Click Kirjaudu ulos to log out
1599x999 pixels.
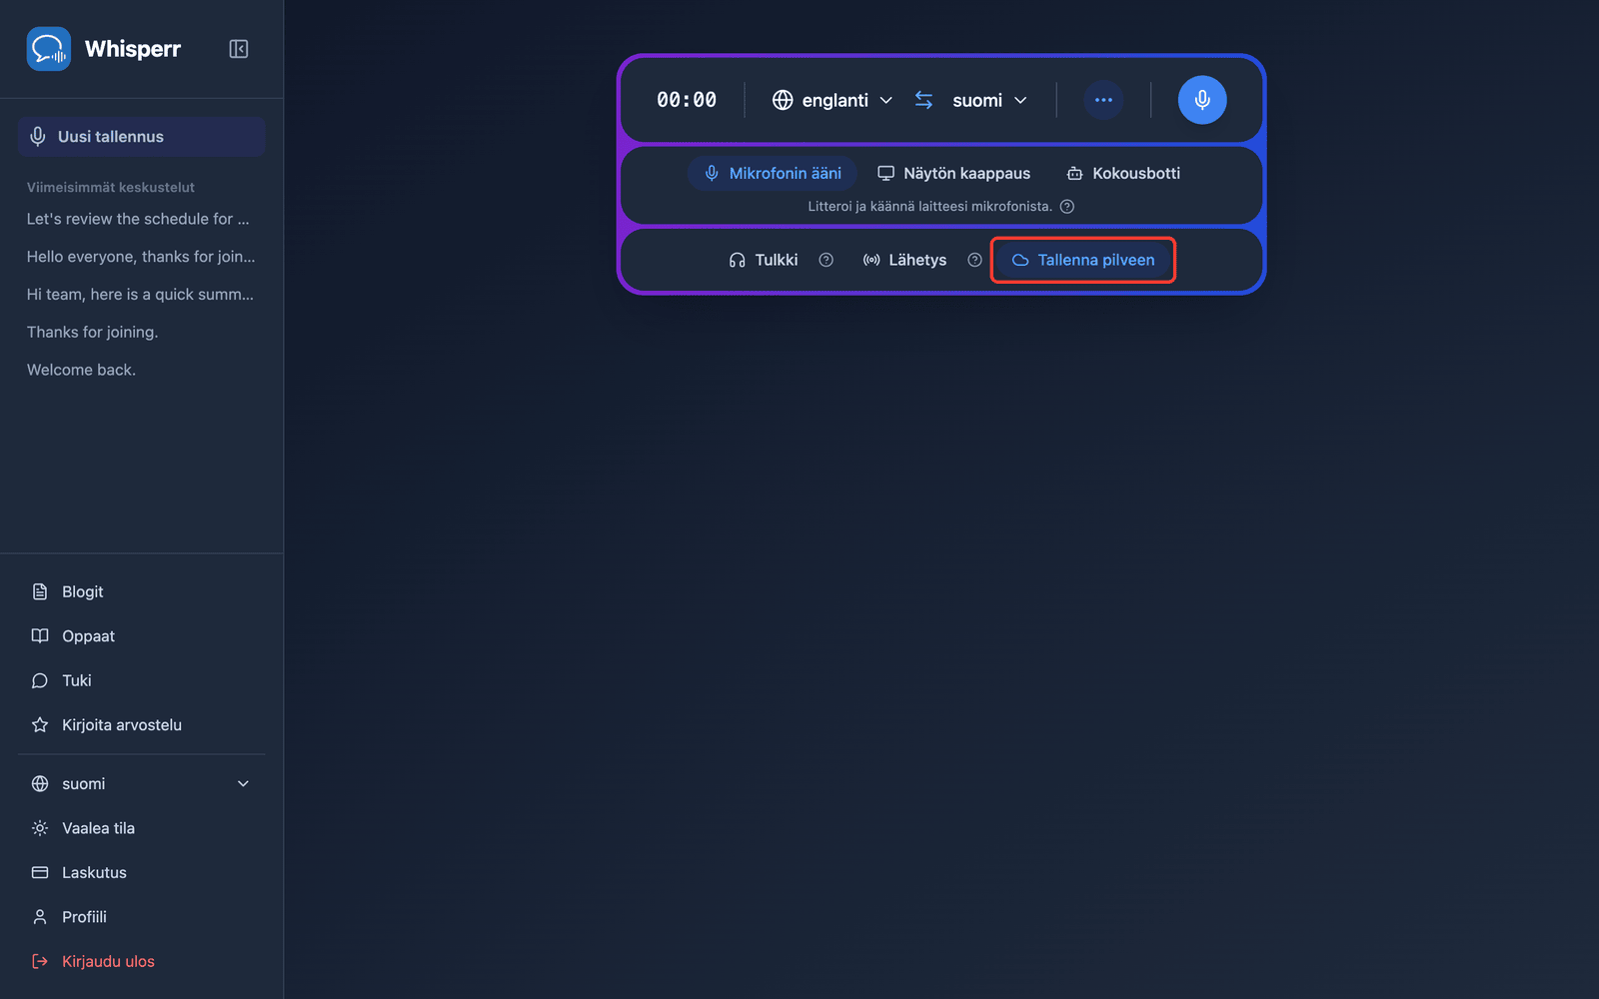pos(141,961)
